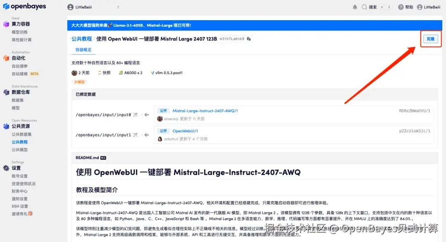Click the vllm 0.5.3.post1 runtime icon
Image resolution: width=446 pixels, height=242 pixels.
pyautogui.click(x=152, y=73)
